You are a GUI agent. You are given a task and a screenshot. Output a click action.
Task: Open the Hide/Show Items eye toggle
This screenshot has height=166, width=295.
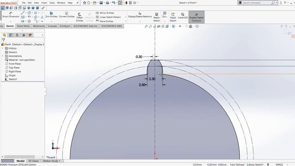click(x=180, y=26)
